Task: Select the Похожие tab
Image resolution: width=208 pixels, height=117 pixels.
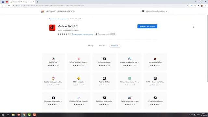Action: point(115,46)
